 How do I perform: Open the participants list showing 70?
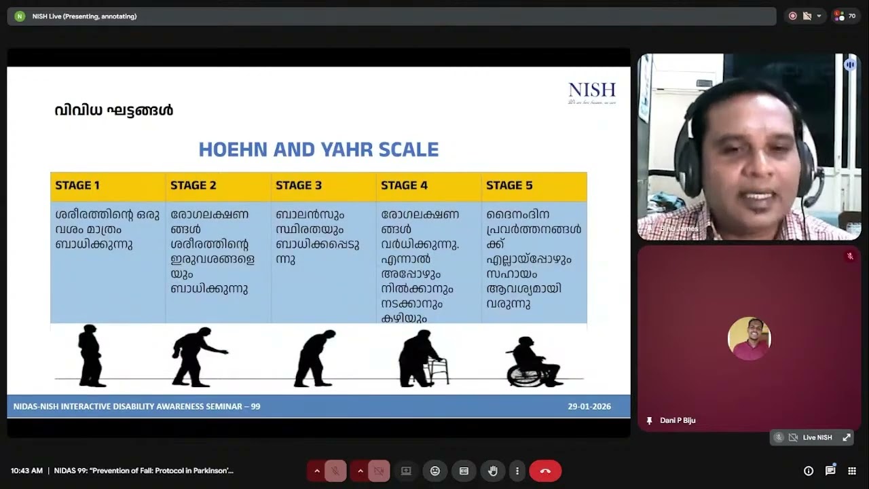pyautogui.click(x=845, y=16)
